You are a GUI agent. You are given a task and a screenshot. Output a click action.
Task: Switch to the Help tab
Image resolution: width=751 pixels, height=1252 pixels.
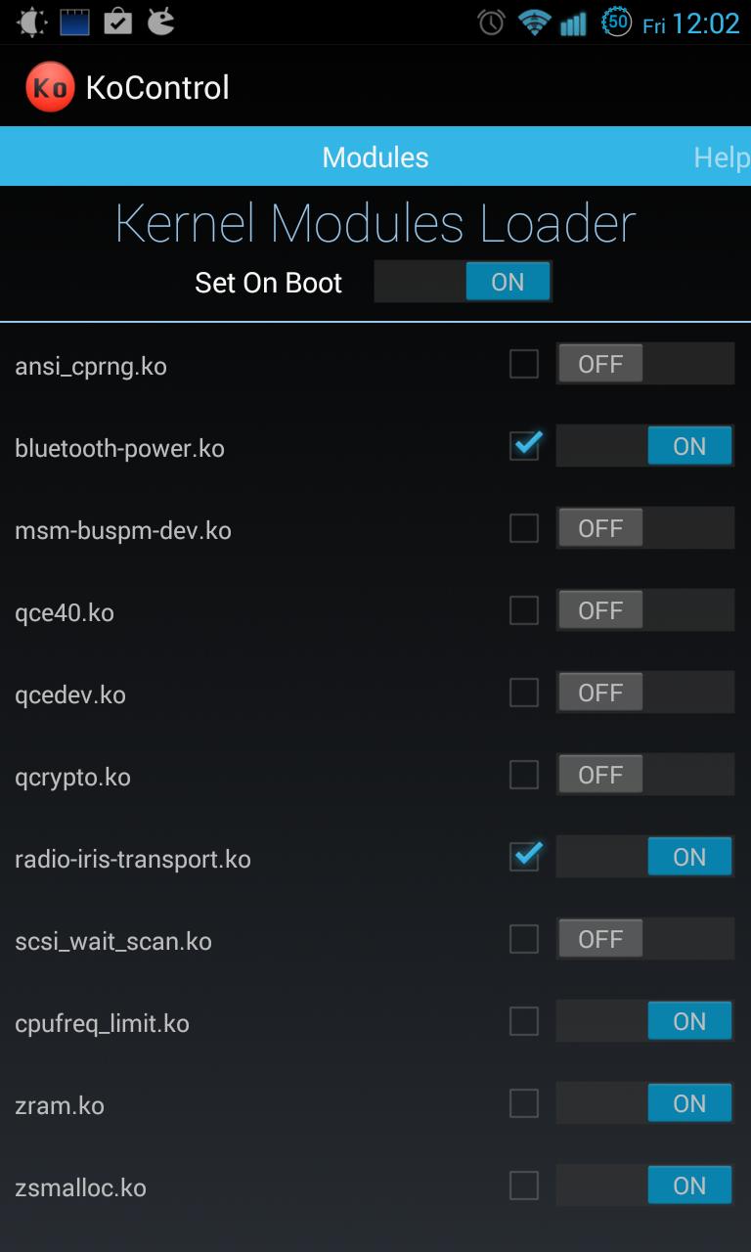click(x=721, y=156)
